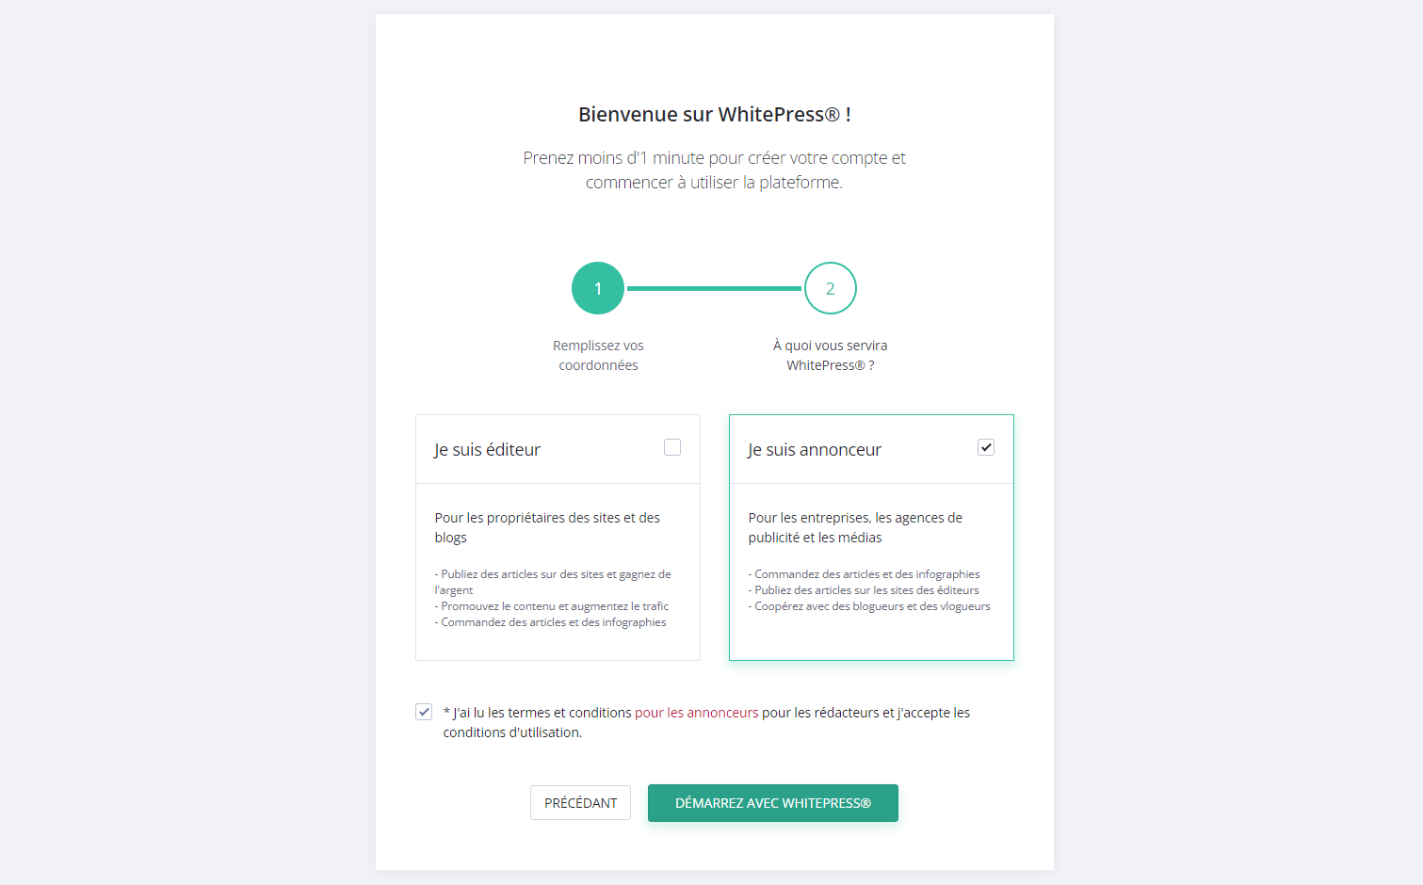Click advertiser card description about agencies

[x=855, y=527]
